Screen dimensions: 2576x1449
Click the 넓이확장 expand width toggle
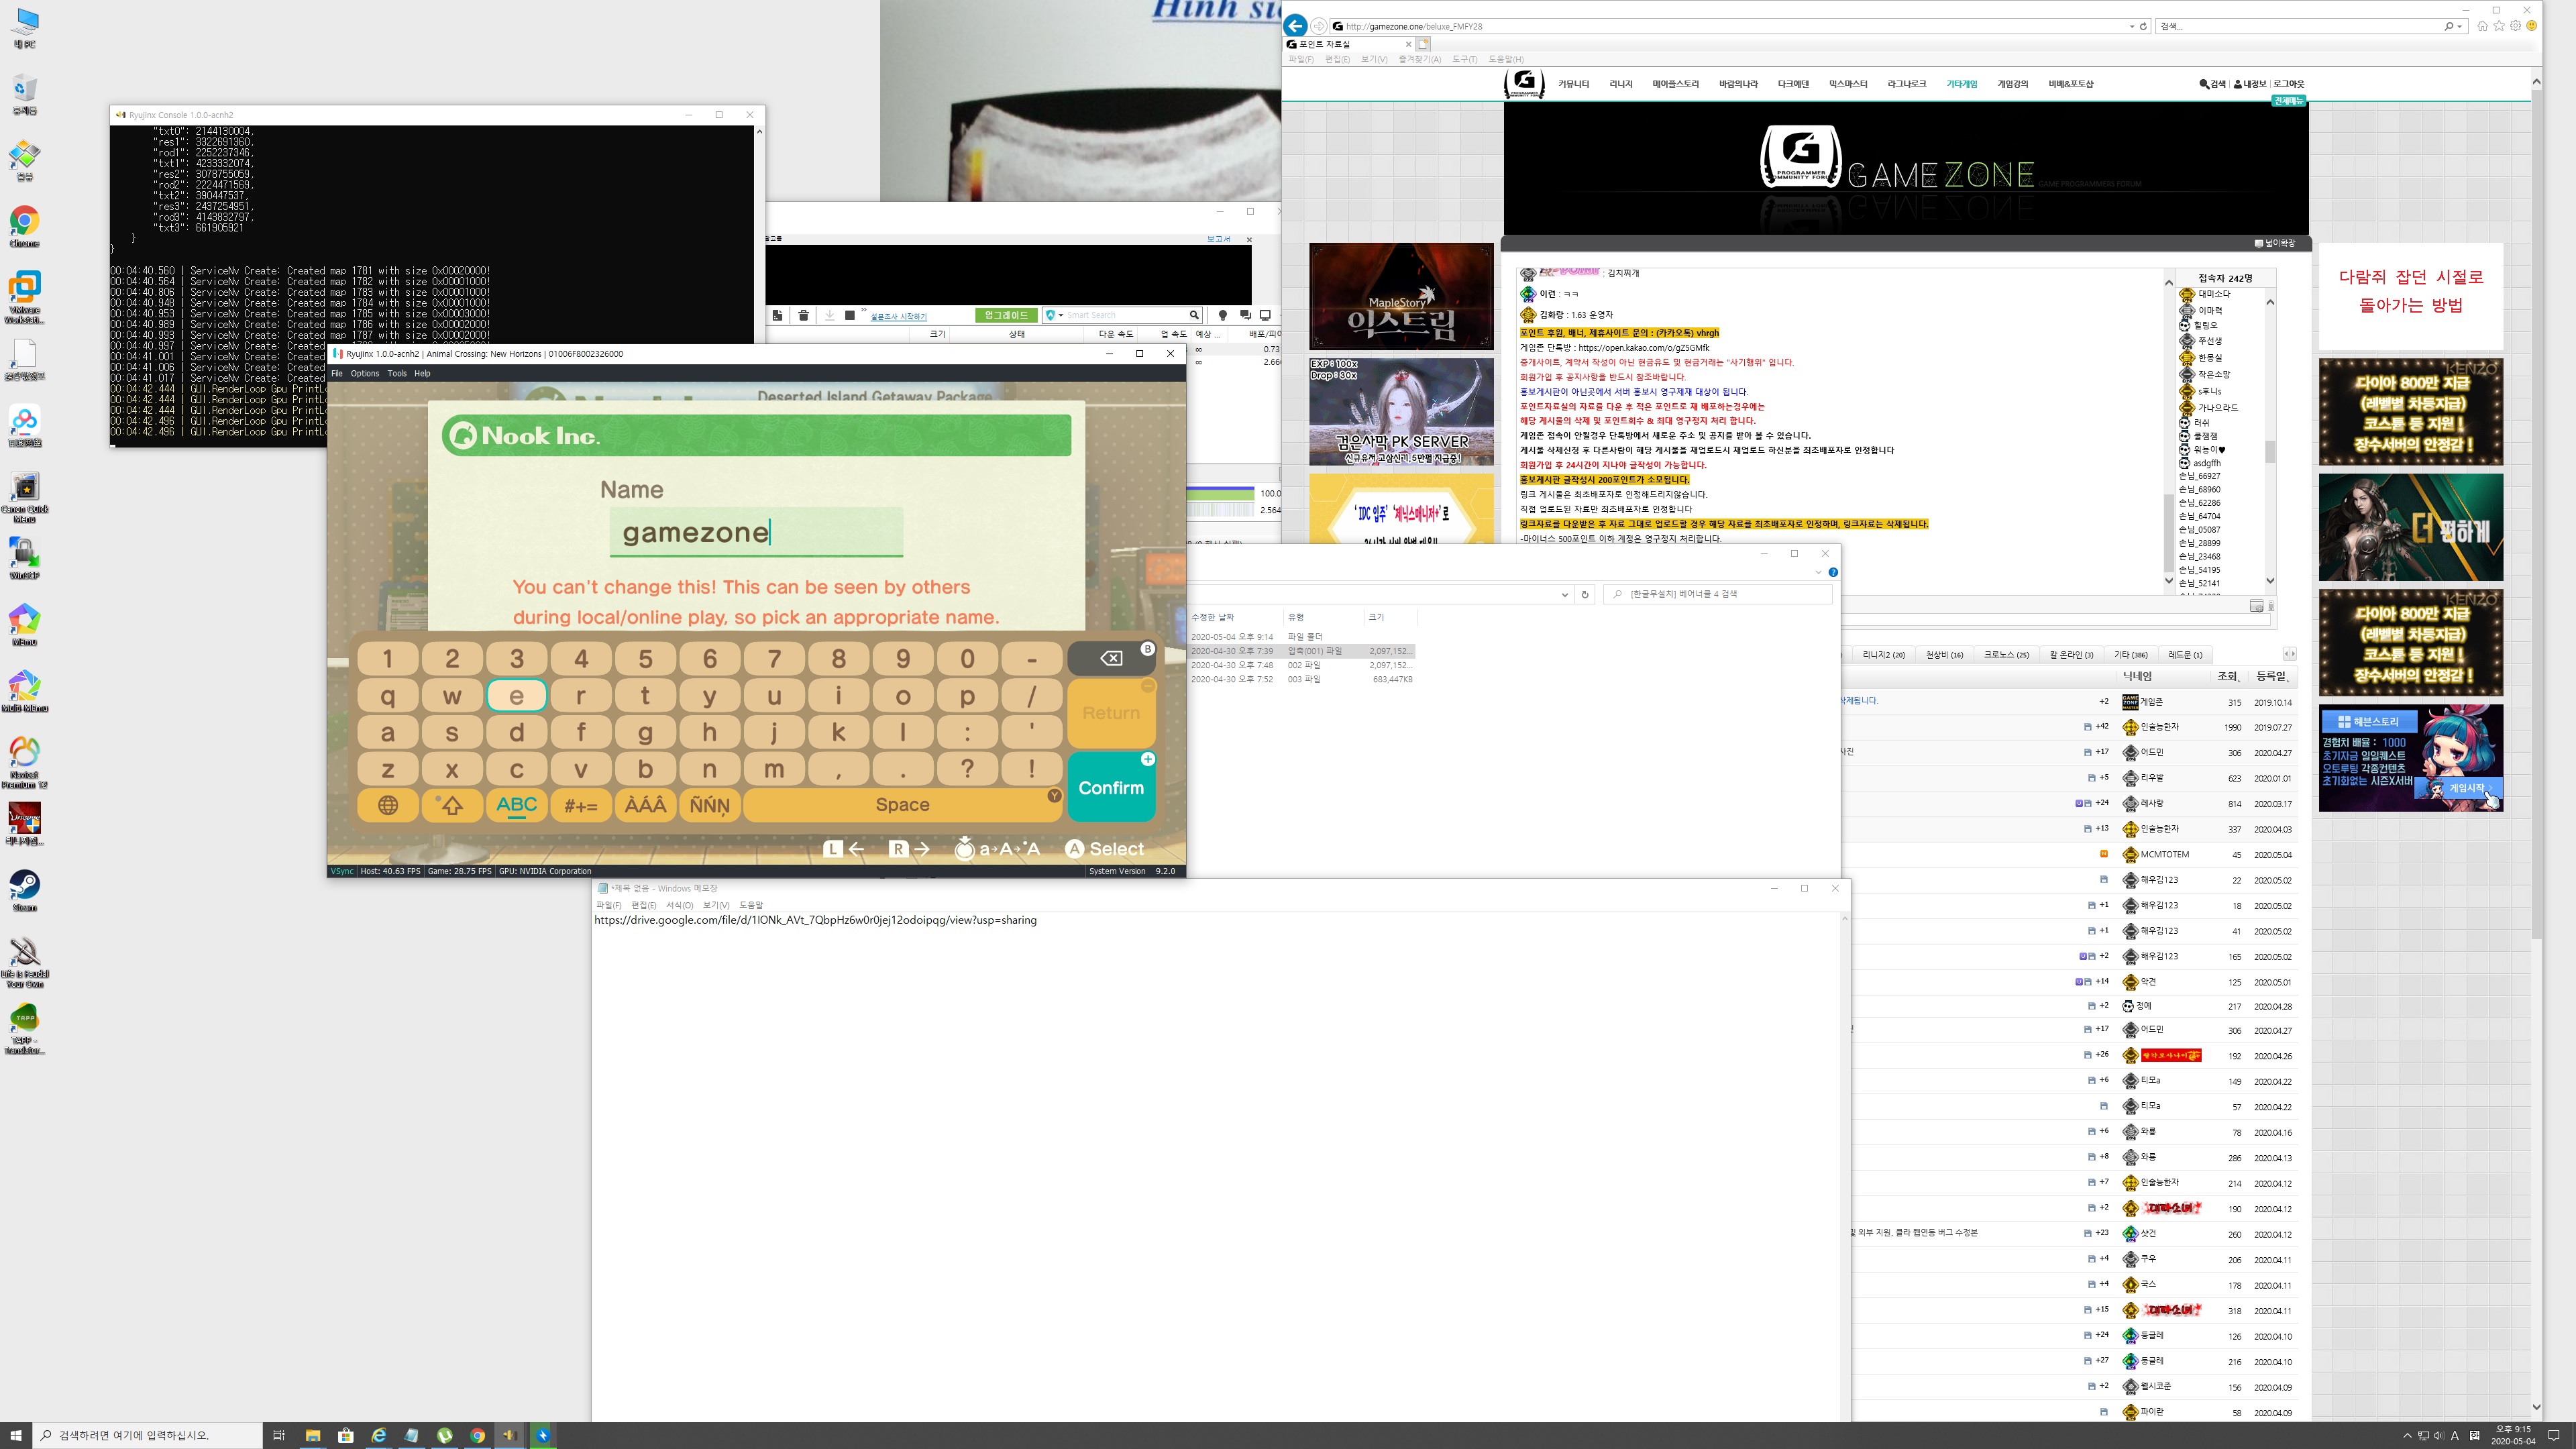pos(2275,243)
